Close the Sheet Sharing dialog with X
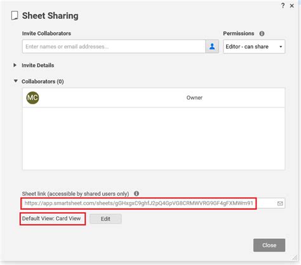Image resolution: width=301 pixels, height=265 pixels. click(x=291, y=6)
